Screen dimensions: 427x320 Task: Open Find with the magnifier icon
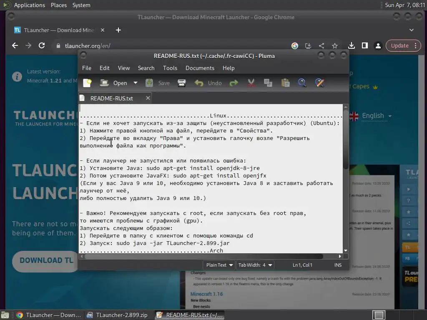tap(302, 83)
